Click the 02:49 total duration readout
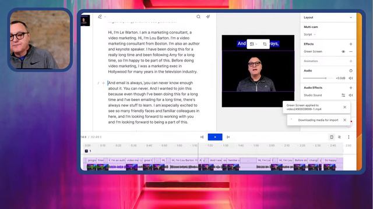This screenshot has width=373, height=209. tap(96, 137)
